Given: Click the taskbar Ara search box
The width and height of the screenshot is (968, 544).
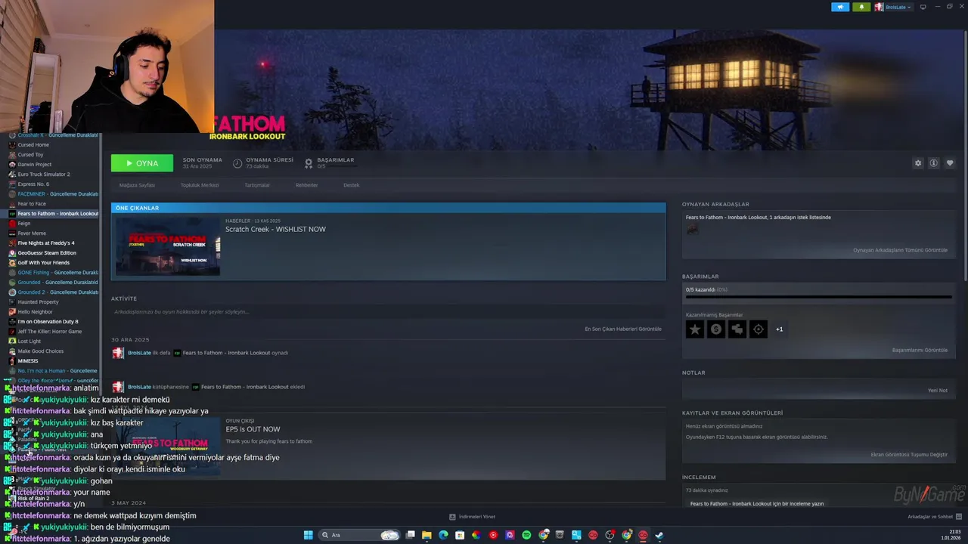Looking at the screenshot, I should pos(359,535).
